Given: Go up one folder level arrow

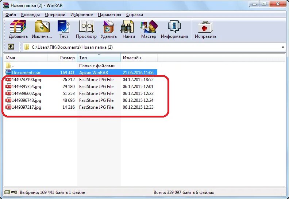Looking at the screenshot, I should (x=11, y=47).
